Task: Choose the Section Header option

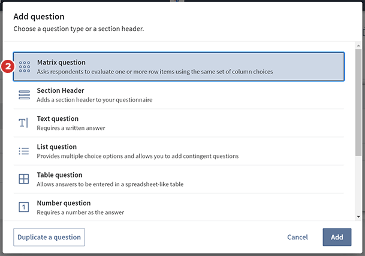Action: [61, 90]
